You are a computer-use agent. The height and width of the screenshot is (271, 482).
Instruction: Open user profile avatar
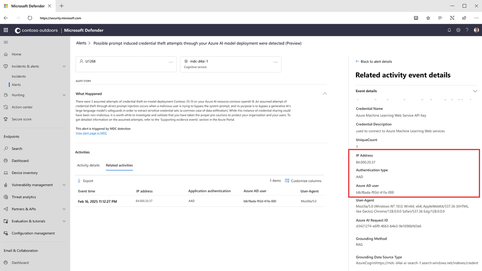click(476, 30)
